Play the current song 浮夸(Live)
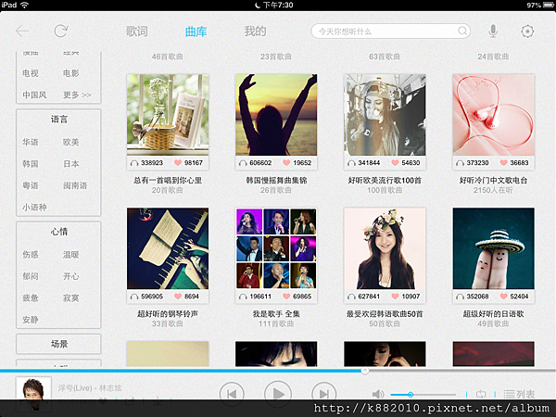 [278, 393]
